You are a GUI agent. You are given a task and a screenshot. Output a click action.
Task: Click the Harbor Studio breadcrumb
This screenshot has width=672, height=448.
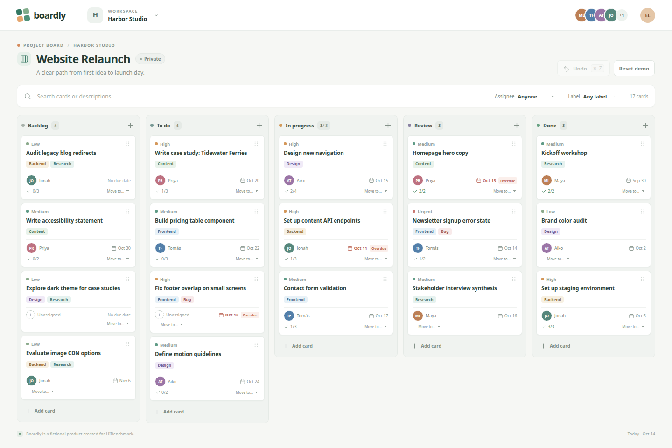(x=94, y=45)
